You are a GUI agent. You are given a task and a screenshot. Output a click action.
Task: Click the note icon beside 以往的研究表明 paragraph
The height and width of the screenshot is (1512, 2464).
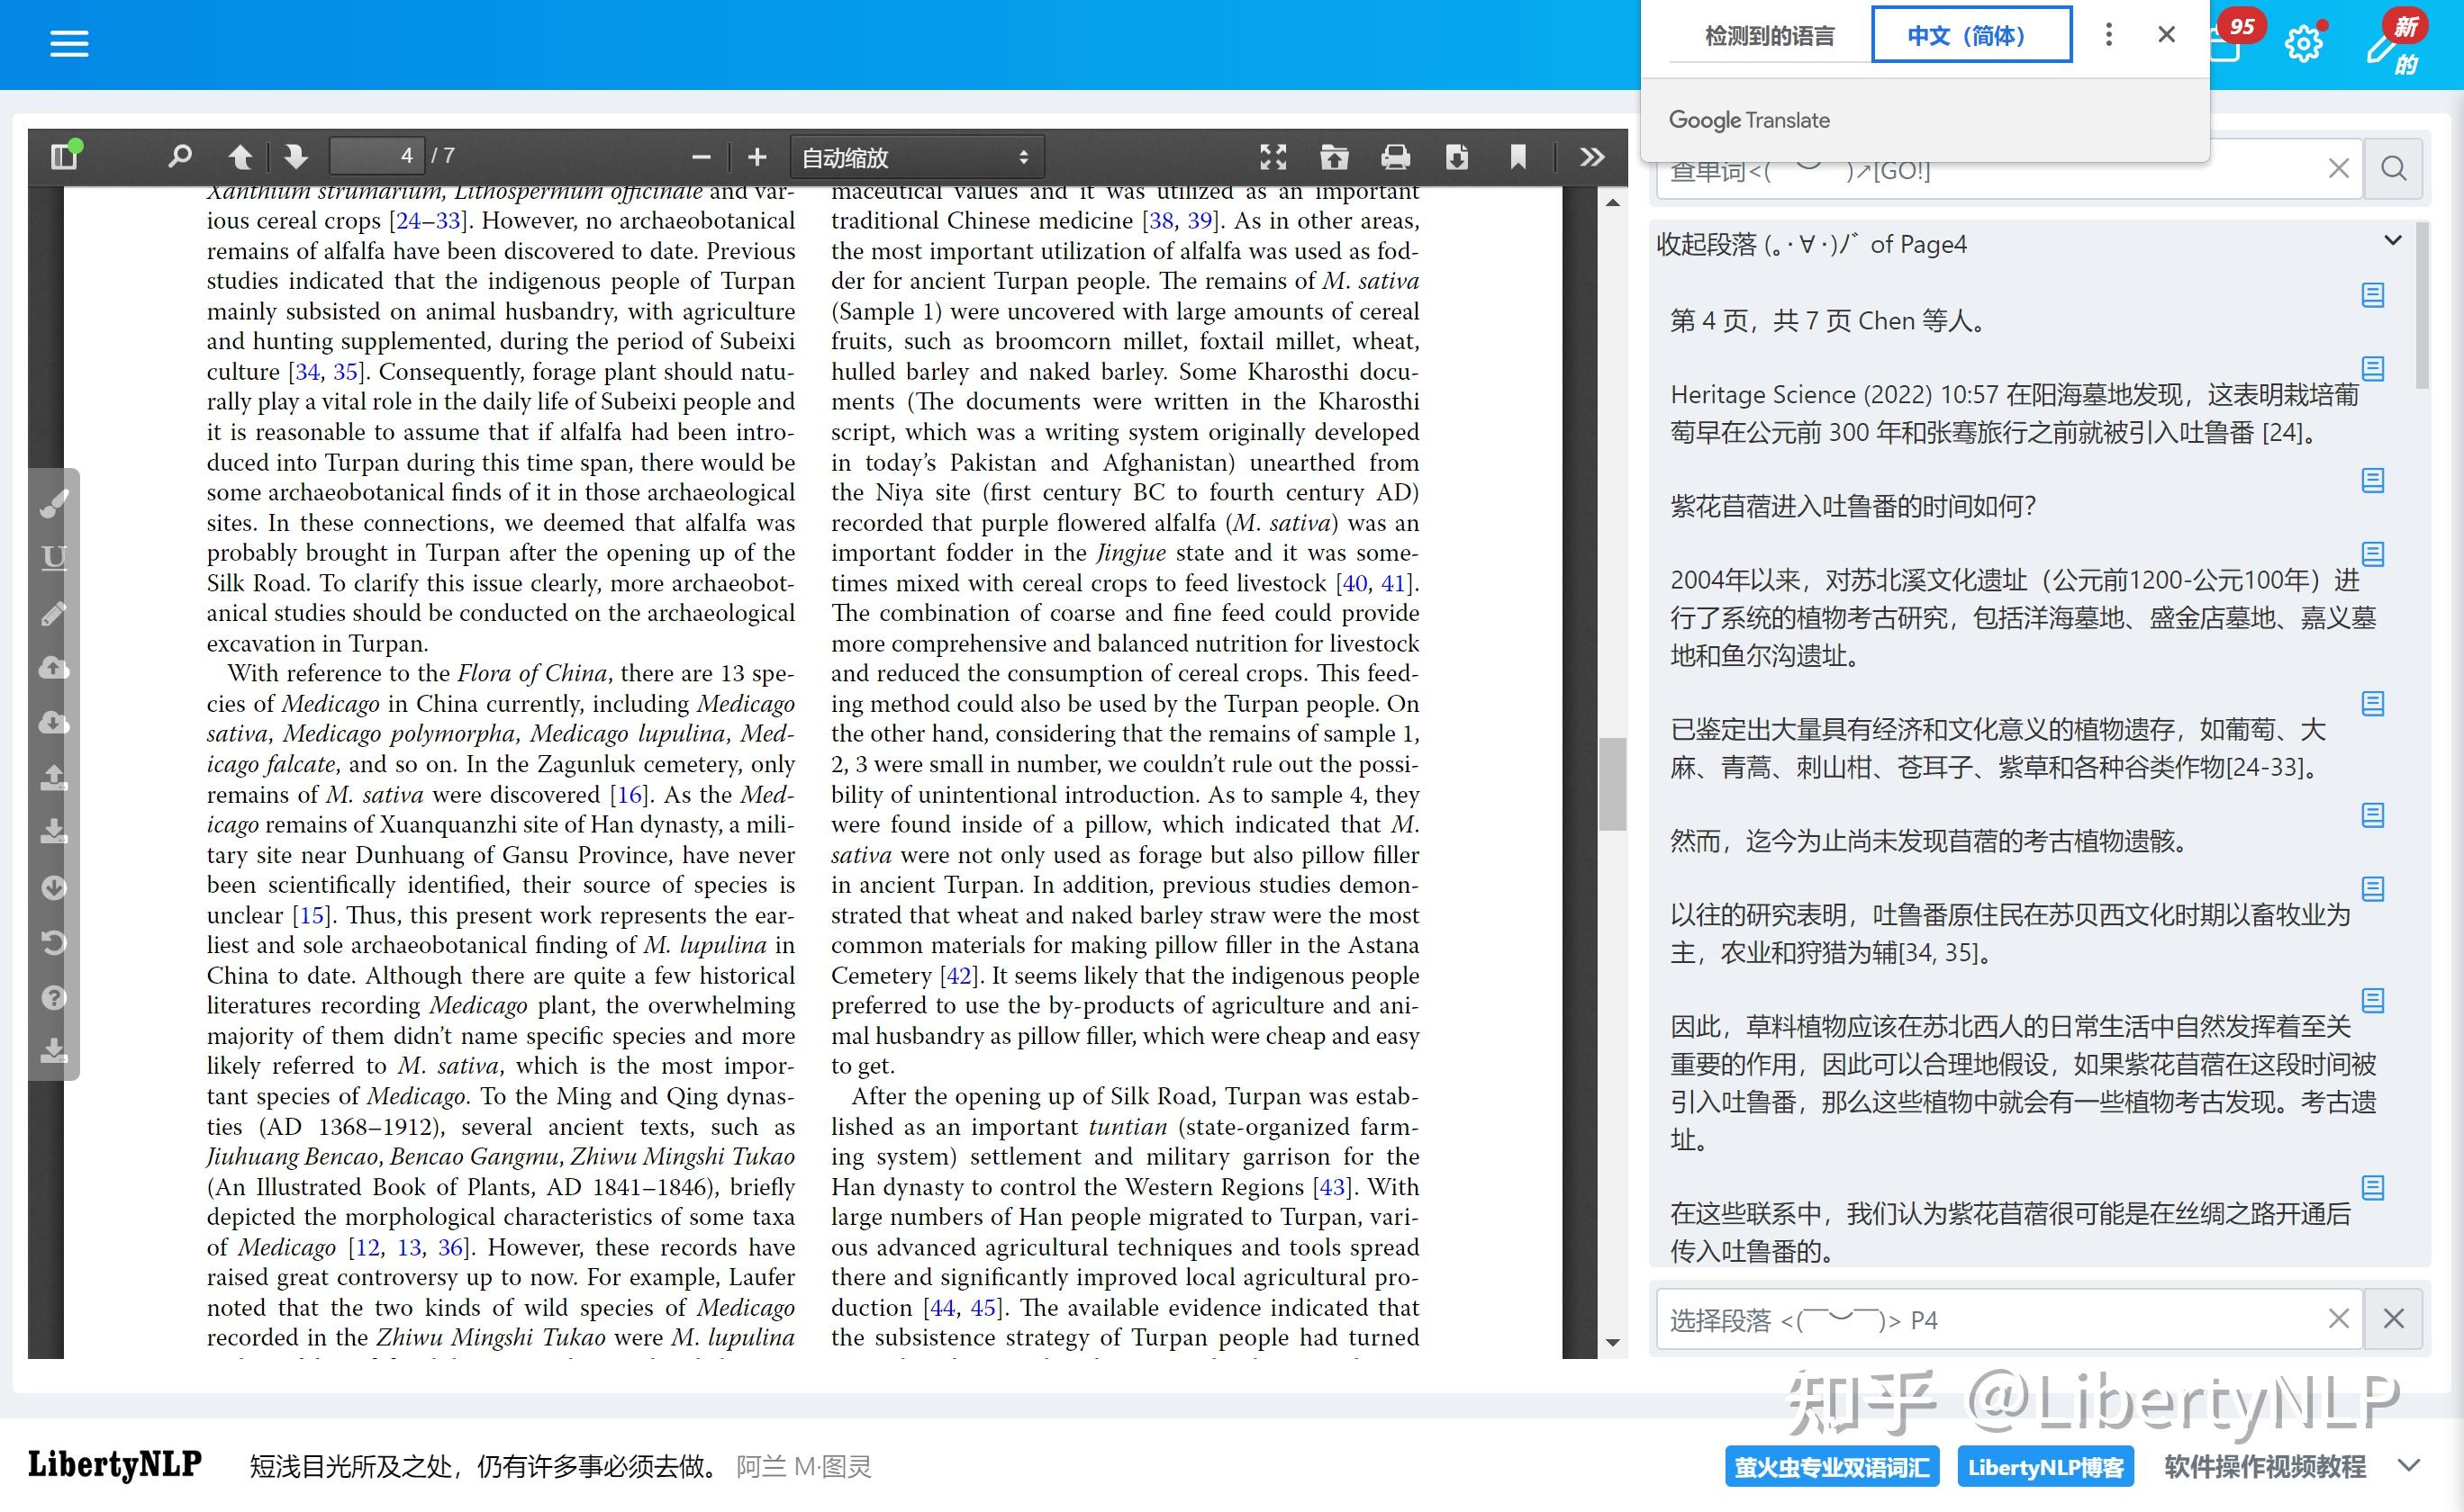tap(2373, 889)
